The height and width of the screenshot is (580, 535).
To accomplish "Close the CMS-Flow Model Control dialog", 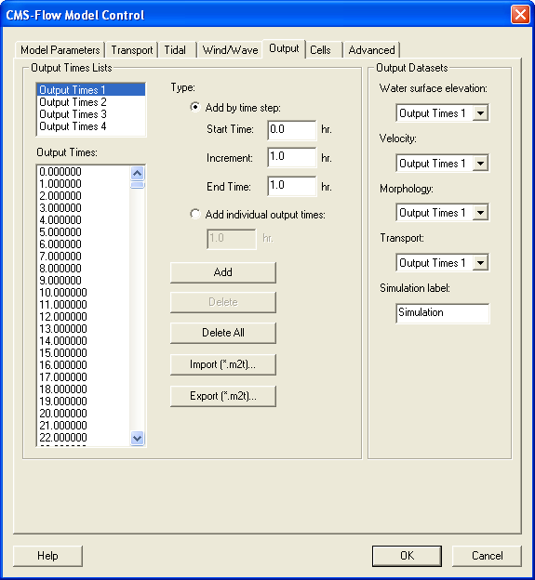I will 520,15.
